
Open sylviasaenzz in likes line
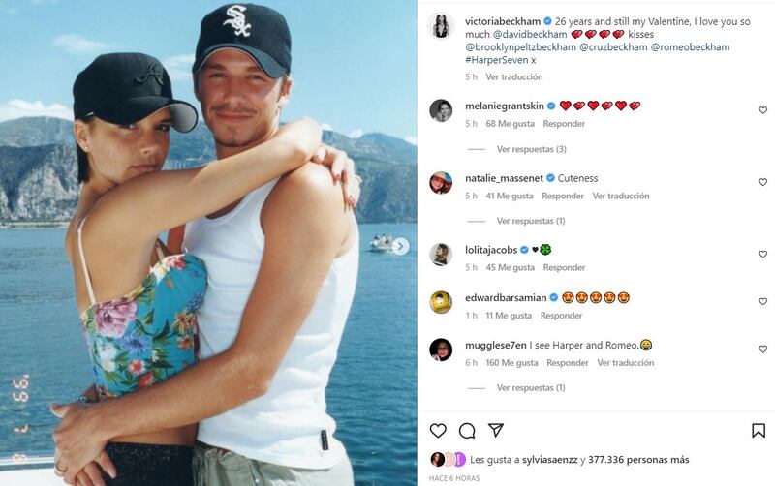[549, 460]
